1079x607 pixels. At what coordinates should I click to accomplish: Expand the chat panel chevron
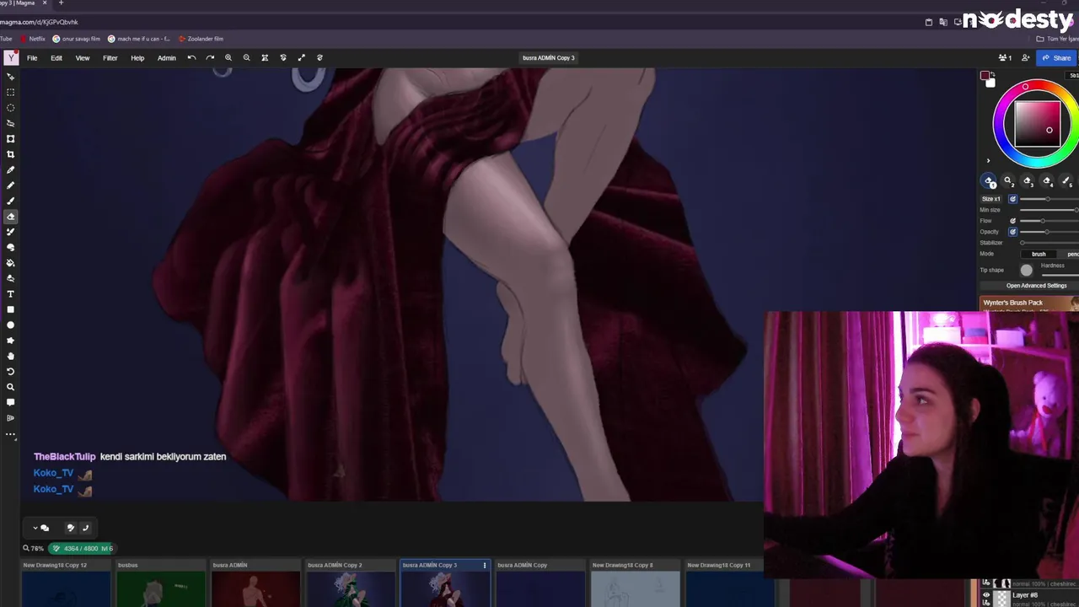35,528
